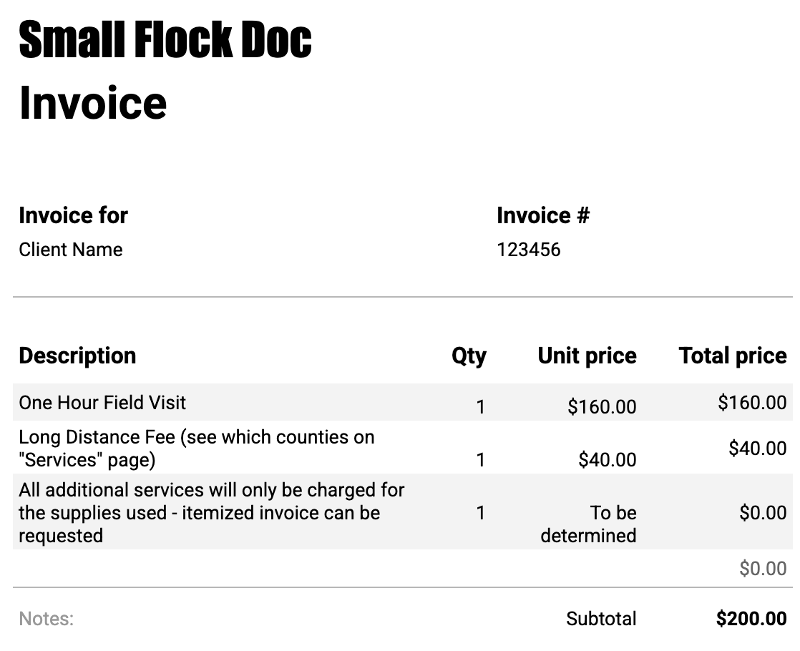
Task: Click the Unit price column header
Action: point(587,356)
